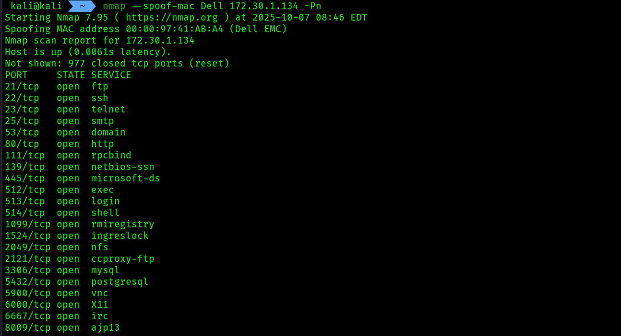This screenshot has width=621, height=336.
Task: Click the postgresql service name
Action: [120, 282]
